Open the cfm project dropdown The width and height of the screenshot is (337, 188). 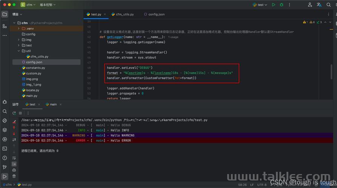[28, 5]
